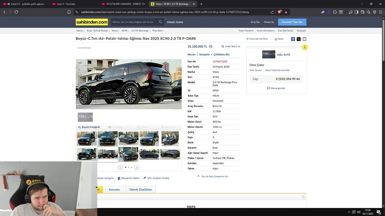This screenshot has height=216, width=385.
Task: Switch to the Konumu tab
Action: [114, 190]
